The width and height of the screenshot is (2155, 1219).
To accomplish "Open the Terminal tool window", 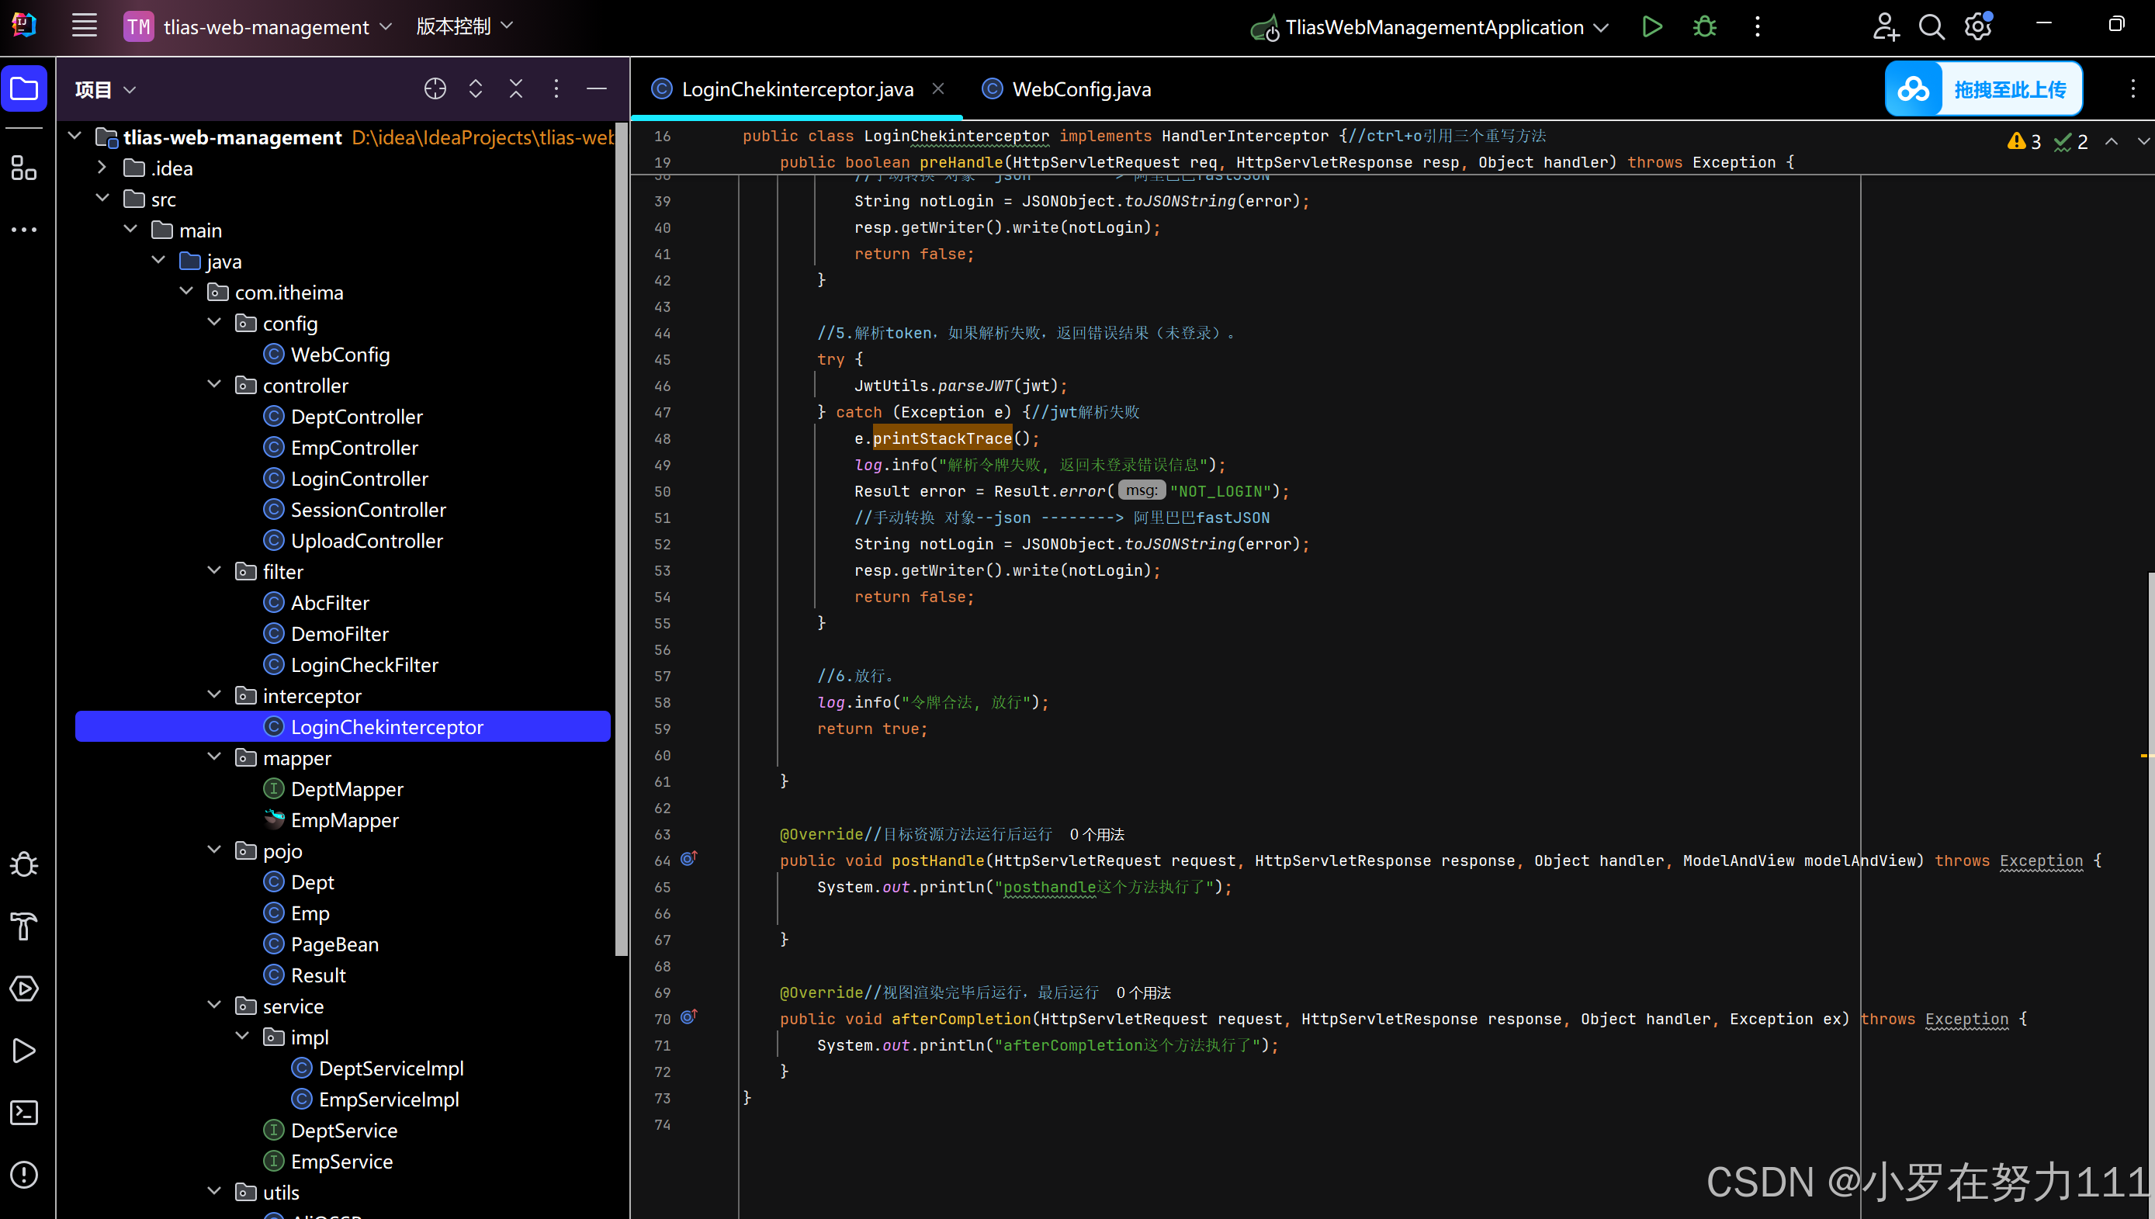I will (23, 1113).
